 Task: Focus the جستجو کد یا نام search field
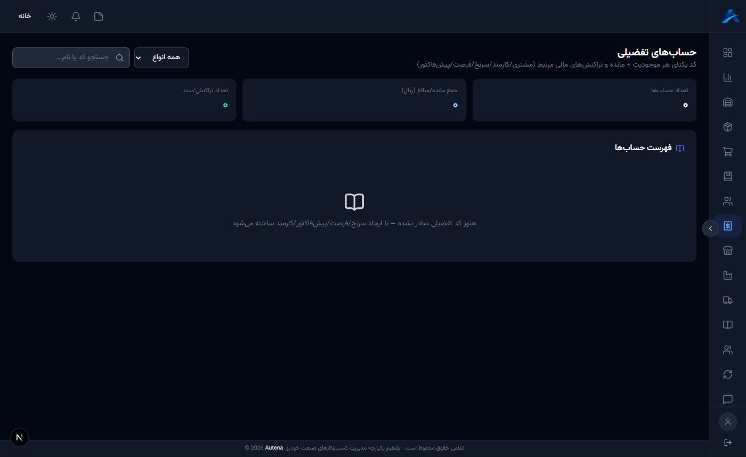(71, 58)
